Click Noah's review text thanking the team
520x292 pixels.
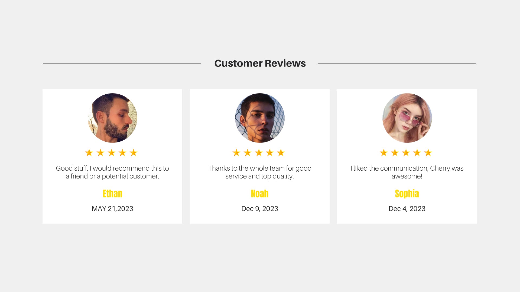click(260, 172)
